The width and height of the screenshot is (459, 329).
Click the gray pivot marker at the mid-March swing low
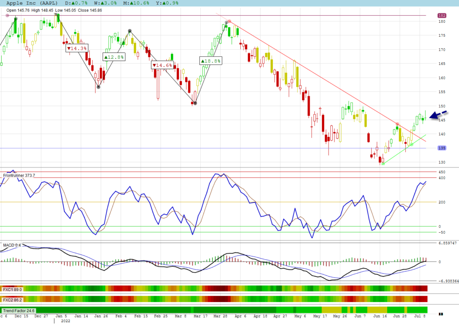pyautogui.click(x=195, y=103)
